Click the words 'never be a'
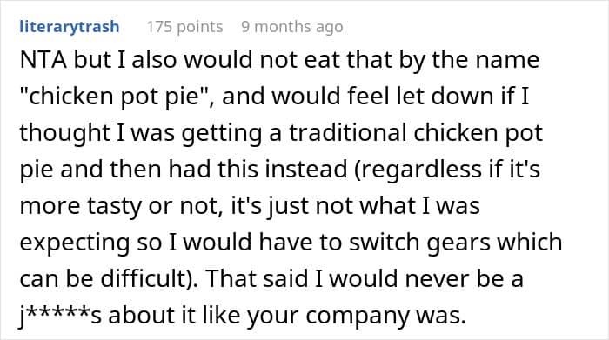 (464, 279)
